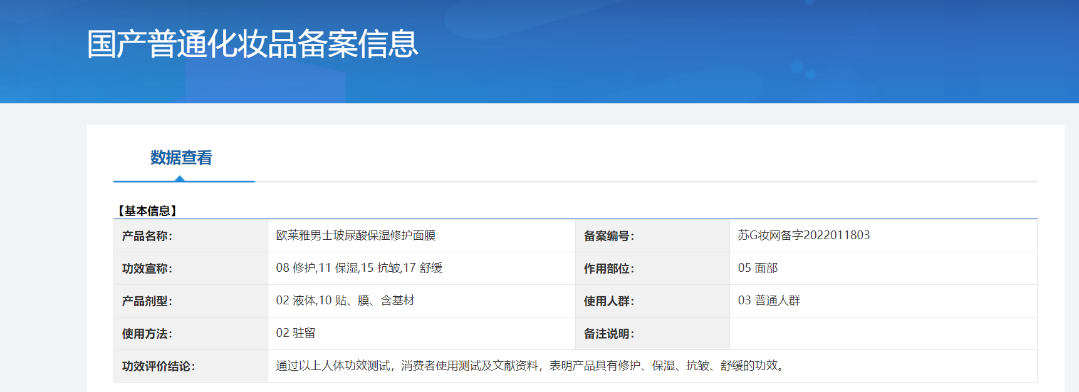Click the 产品名称 label cell
This screenshot has height=392, width=1079.
point(190,236)
